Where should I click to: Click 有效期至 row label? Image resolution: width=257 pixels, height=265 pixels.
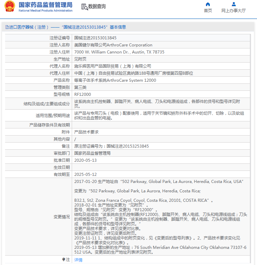[x=62, y=175]
